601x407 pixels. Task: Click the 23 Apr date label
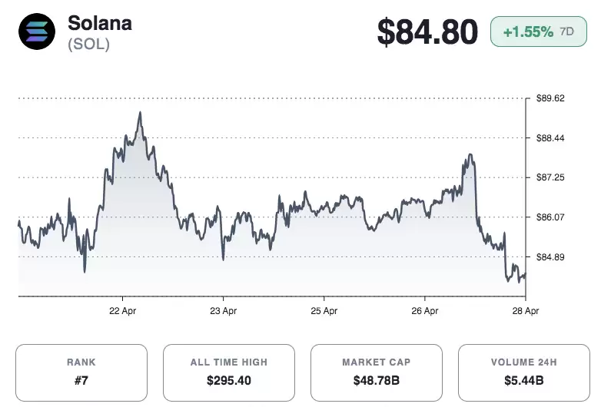223,311
